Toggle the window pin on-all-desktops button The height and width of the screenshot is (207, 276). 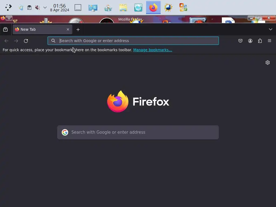[9, 18]
